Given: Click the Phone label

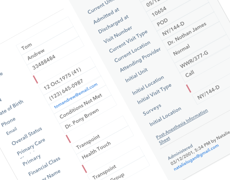Looking at the screenshot, I should click(8, 122).
